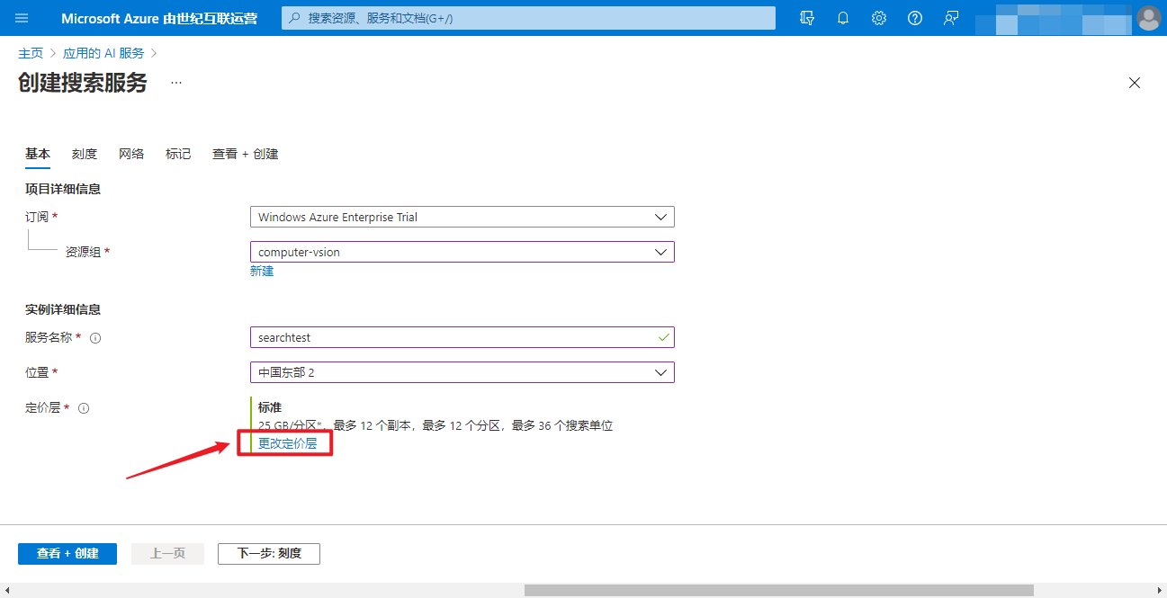Open the ellipsis menu beside 创建搜索服务

176,83
